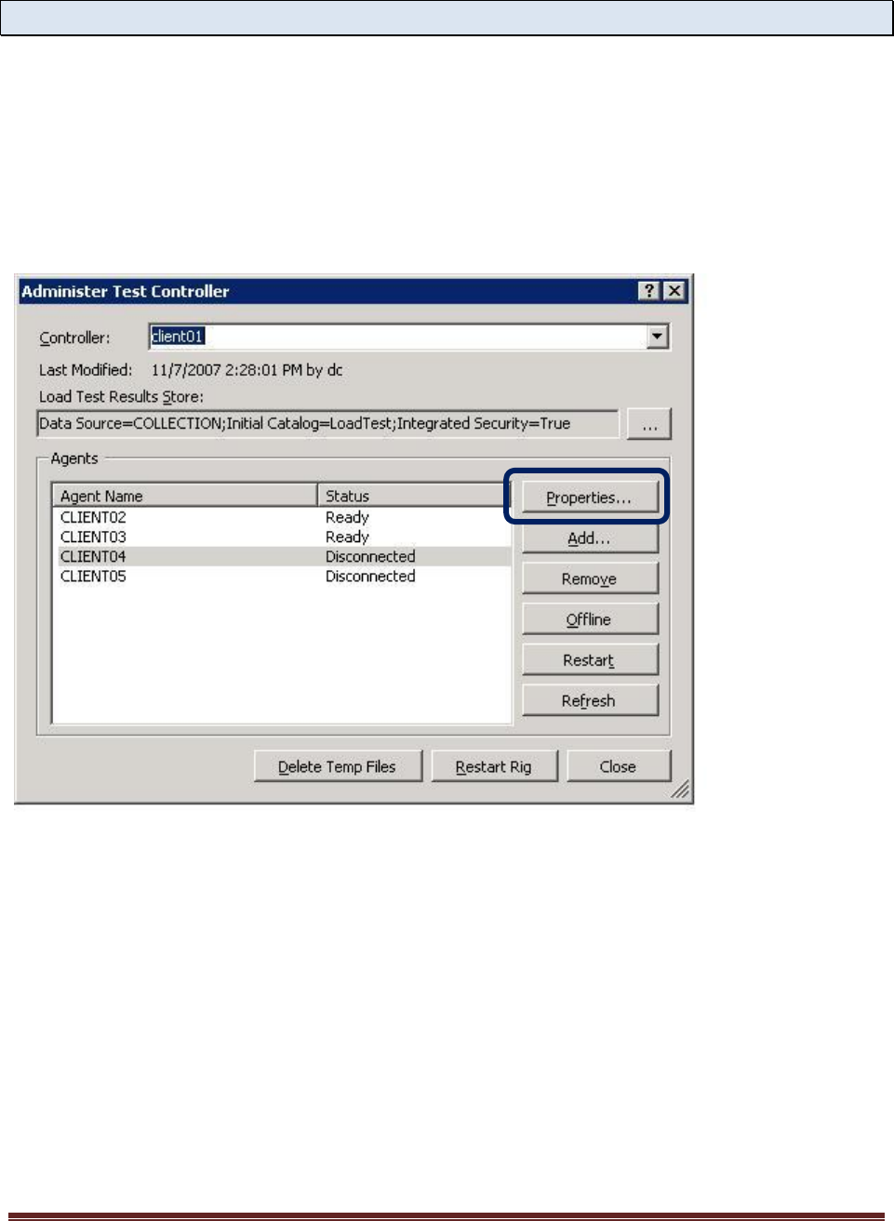Click the Ready status of CLIENT02
Viewport: 894px width, 1221px height.
[347, 517]
